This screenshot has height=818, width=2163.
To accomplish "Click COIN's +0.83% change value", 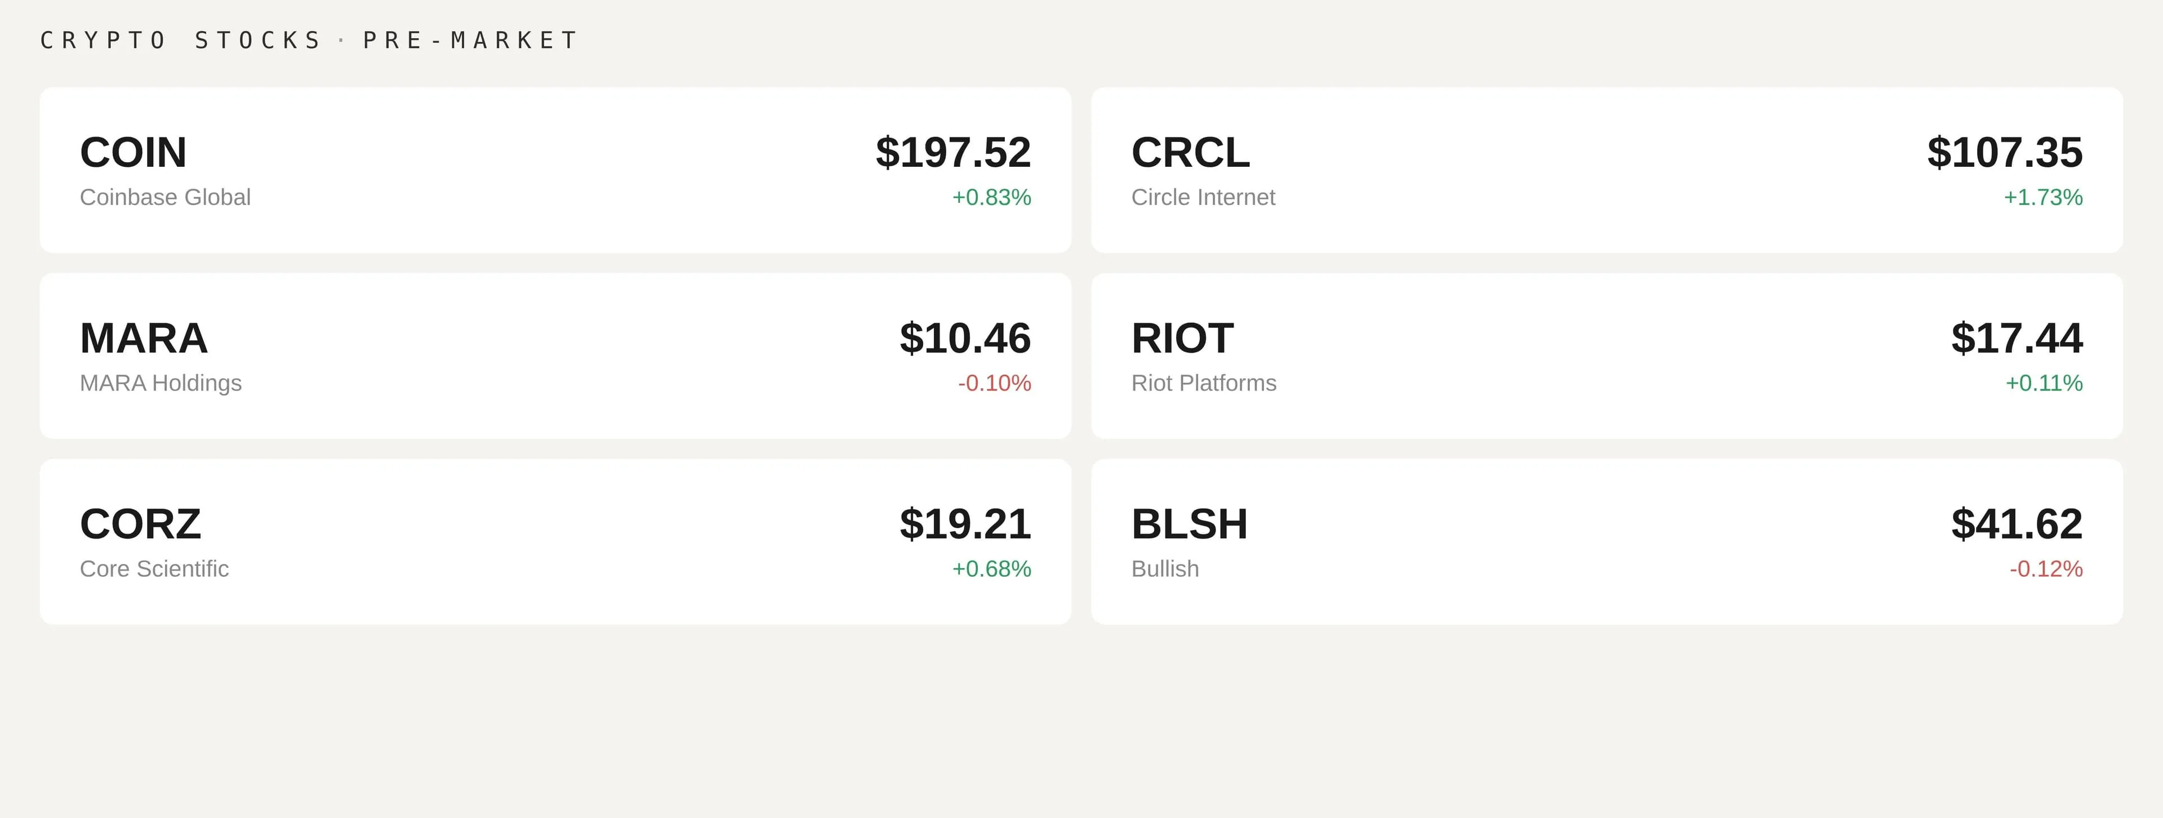I will pos(991,197).
